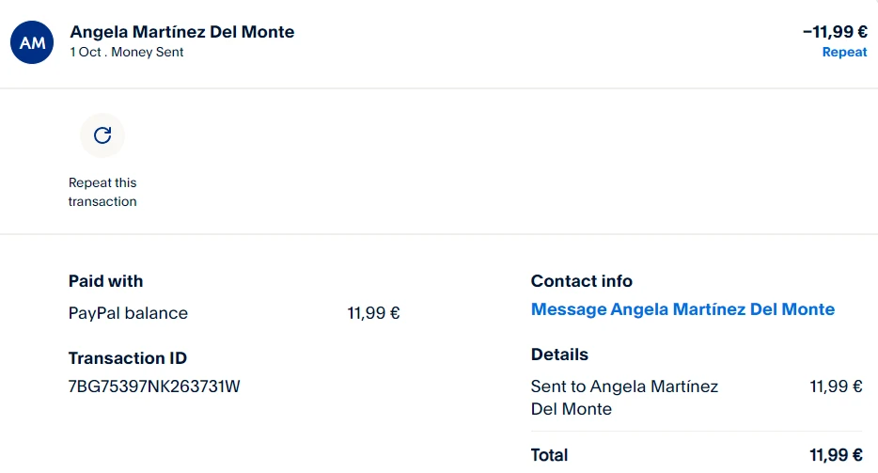
Task: Click the "1 Oct . Money Sent" subtitle
Action: pyautogui.click(x=127, y=53)
